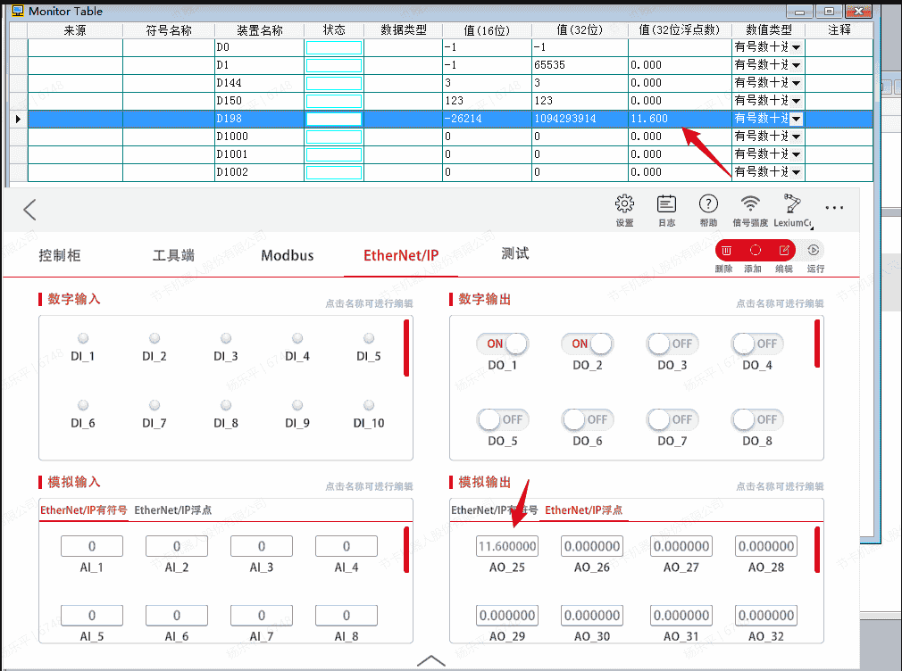
Task: Click the AO_25 value field
Action: (507, 546)
